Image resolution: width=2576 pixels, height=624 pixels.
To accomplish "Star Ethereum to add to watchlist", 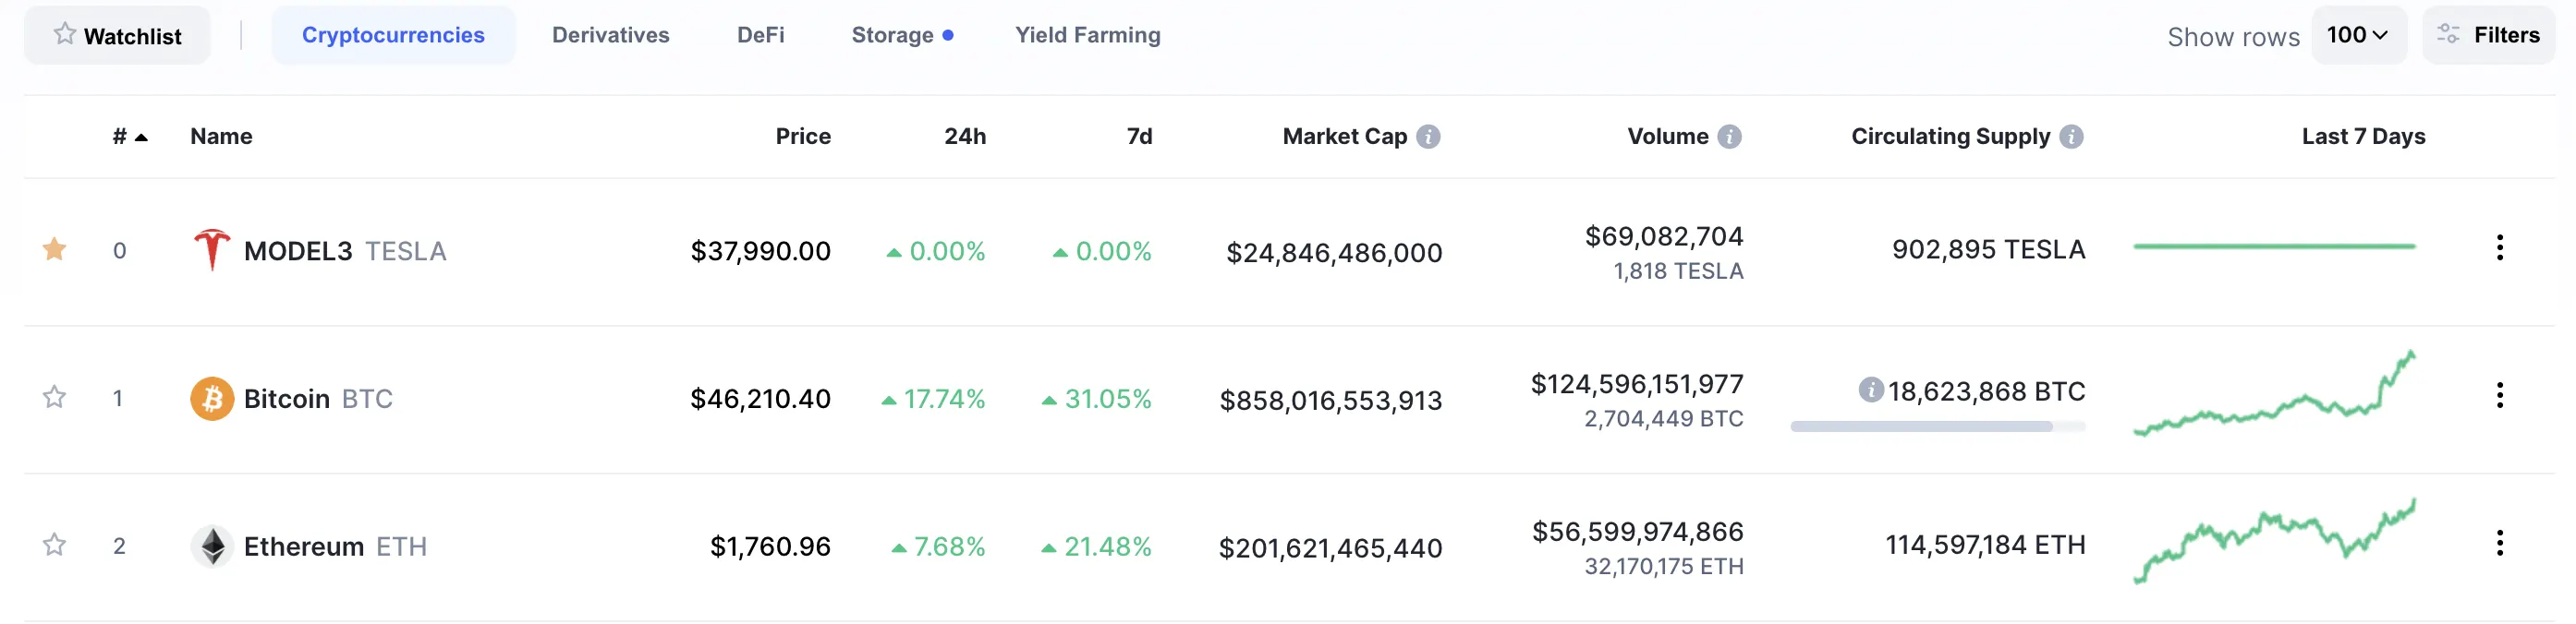I will coord(54,546).
